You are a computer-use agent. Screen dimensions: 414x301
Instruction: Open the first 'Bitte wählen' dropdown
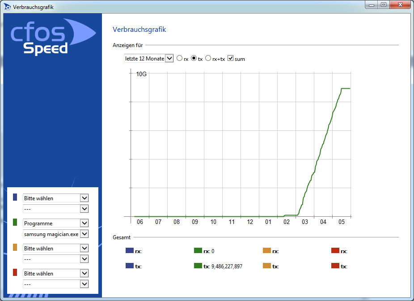pyautogui.click(x=56, y=198)
